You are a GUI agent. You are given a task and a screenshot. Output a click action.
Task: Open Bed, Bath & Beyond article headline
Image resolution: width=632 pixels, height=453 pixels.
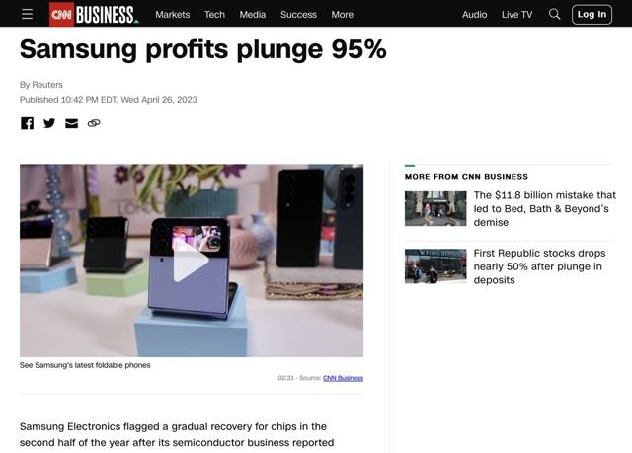(544, 208)
